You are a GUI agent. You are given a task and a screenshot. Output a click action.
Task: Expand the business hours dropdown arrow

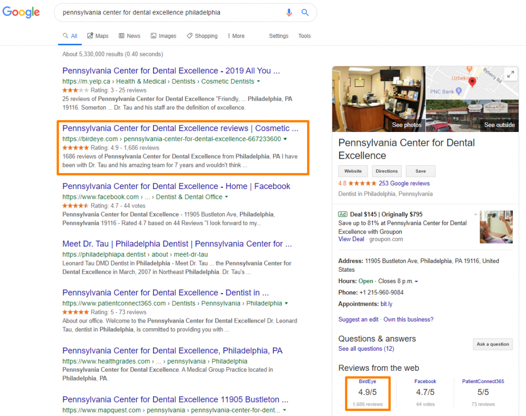[416, 281]
